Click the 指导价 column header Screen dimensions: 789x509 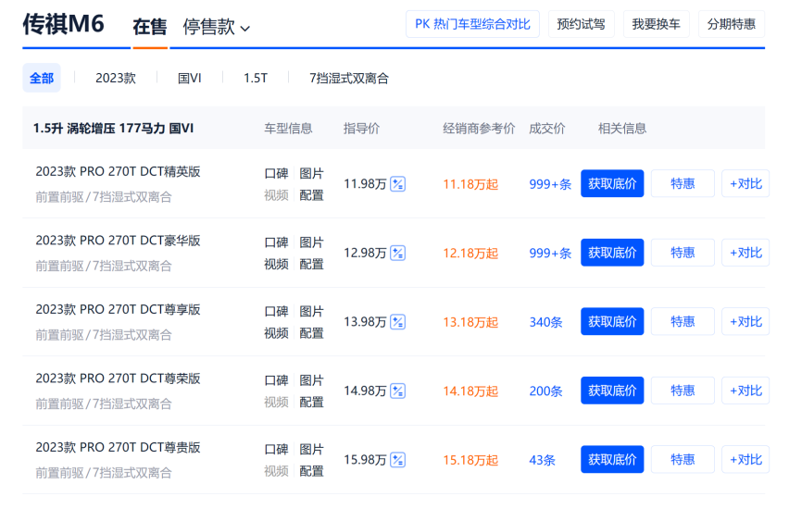tap(361, 129)
